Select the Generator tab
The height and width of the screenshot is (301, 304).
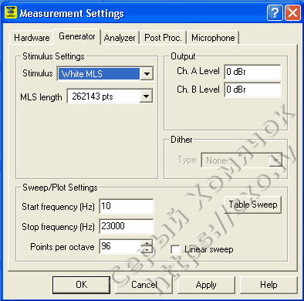[x=76, y=36]
